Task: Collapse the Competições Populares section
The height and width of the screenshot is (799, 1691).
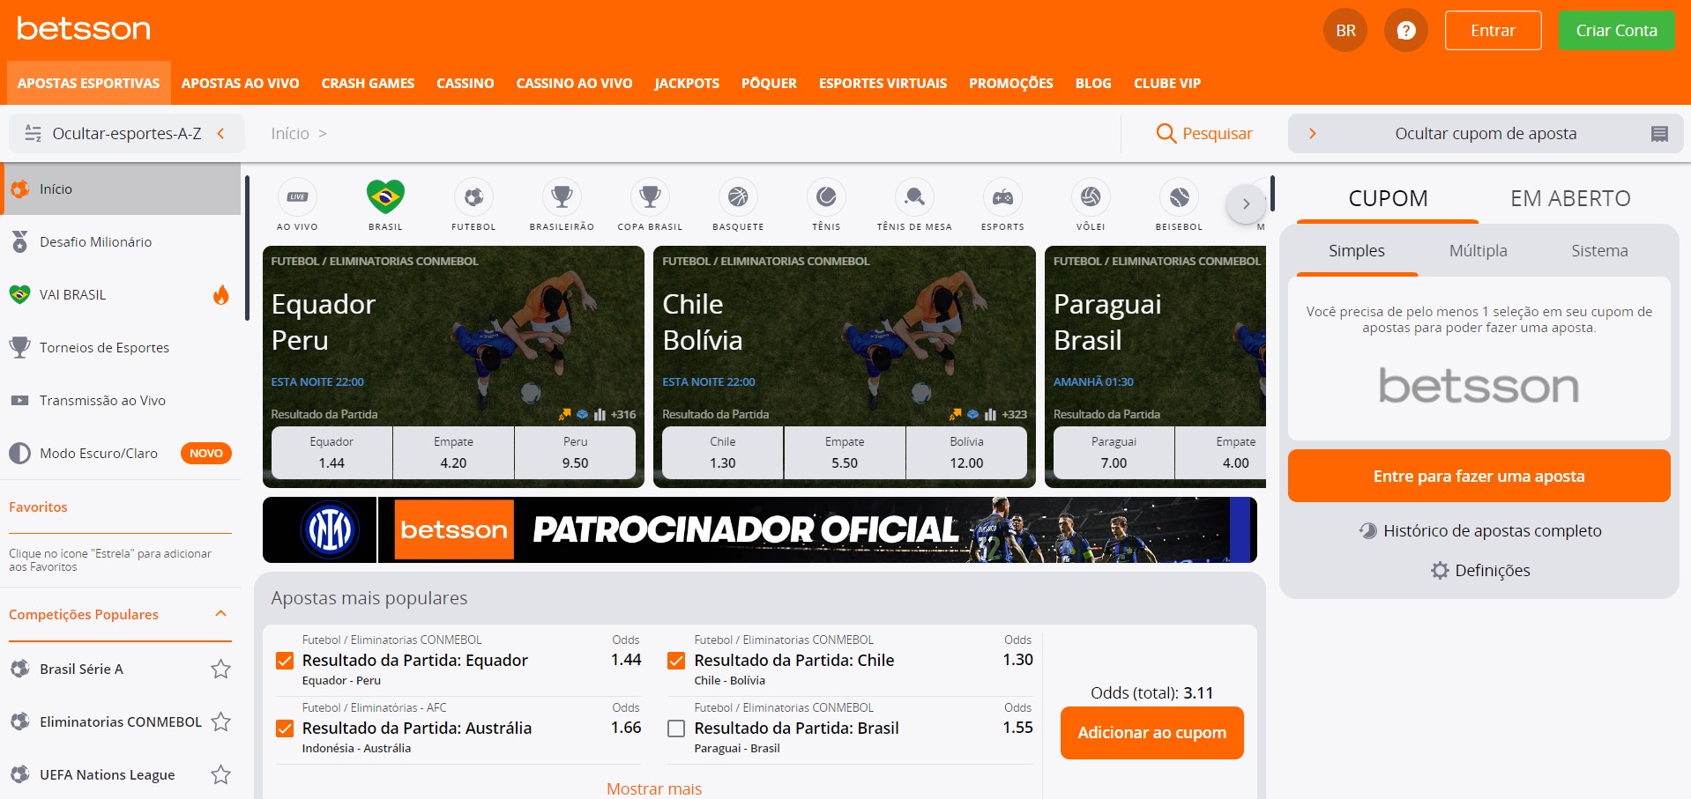Action: tap(220, 614)
